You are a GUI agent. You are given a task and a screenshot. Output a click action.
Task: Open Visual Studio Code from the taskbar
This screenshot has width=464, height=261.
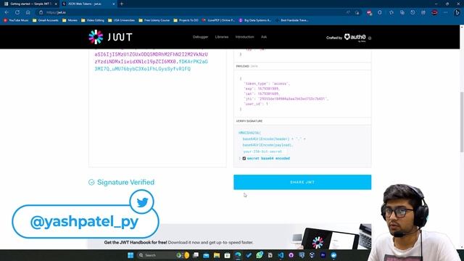[x=281, y=255]
